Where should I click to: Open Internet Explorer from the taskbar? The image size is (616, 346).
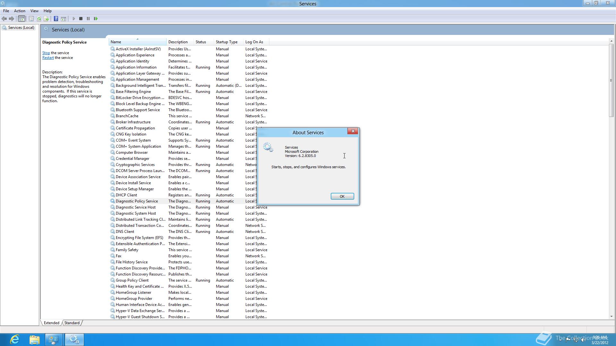click(15, 339)
